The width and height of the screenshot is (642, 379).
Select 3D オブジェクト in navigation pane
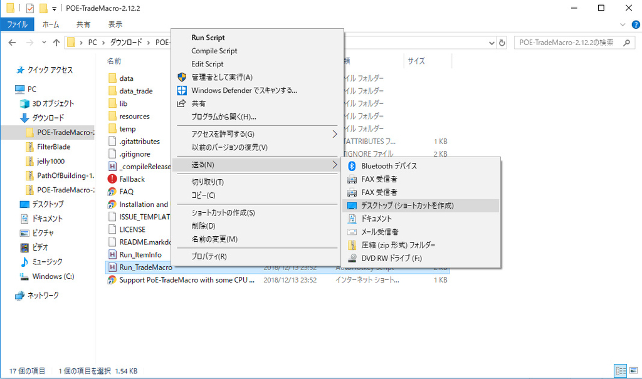tap(53, 103)
